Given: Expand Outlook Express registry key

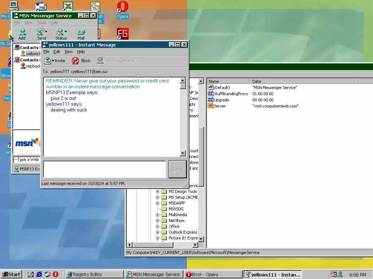Looking at the screenshot, I should pyautogui.click(x=157, y=232).
